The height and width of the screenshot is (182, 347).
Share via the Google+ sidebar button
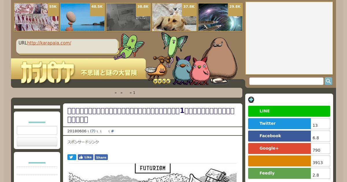[x=279, y=148]
